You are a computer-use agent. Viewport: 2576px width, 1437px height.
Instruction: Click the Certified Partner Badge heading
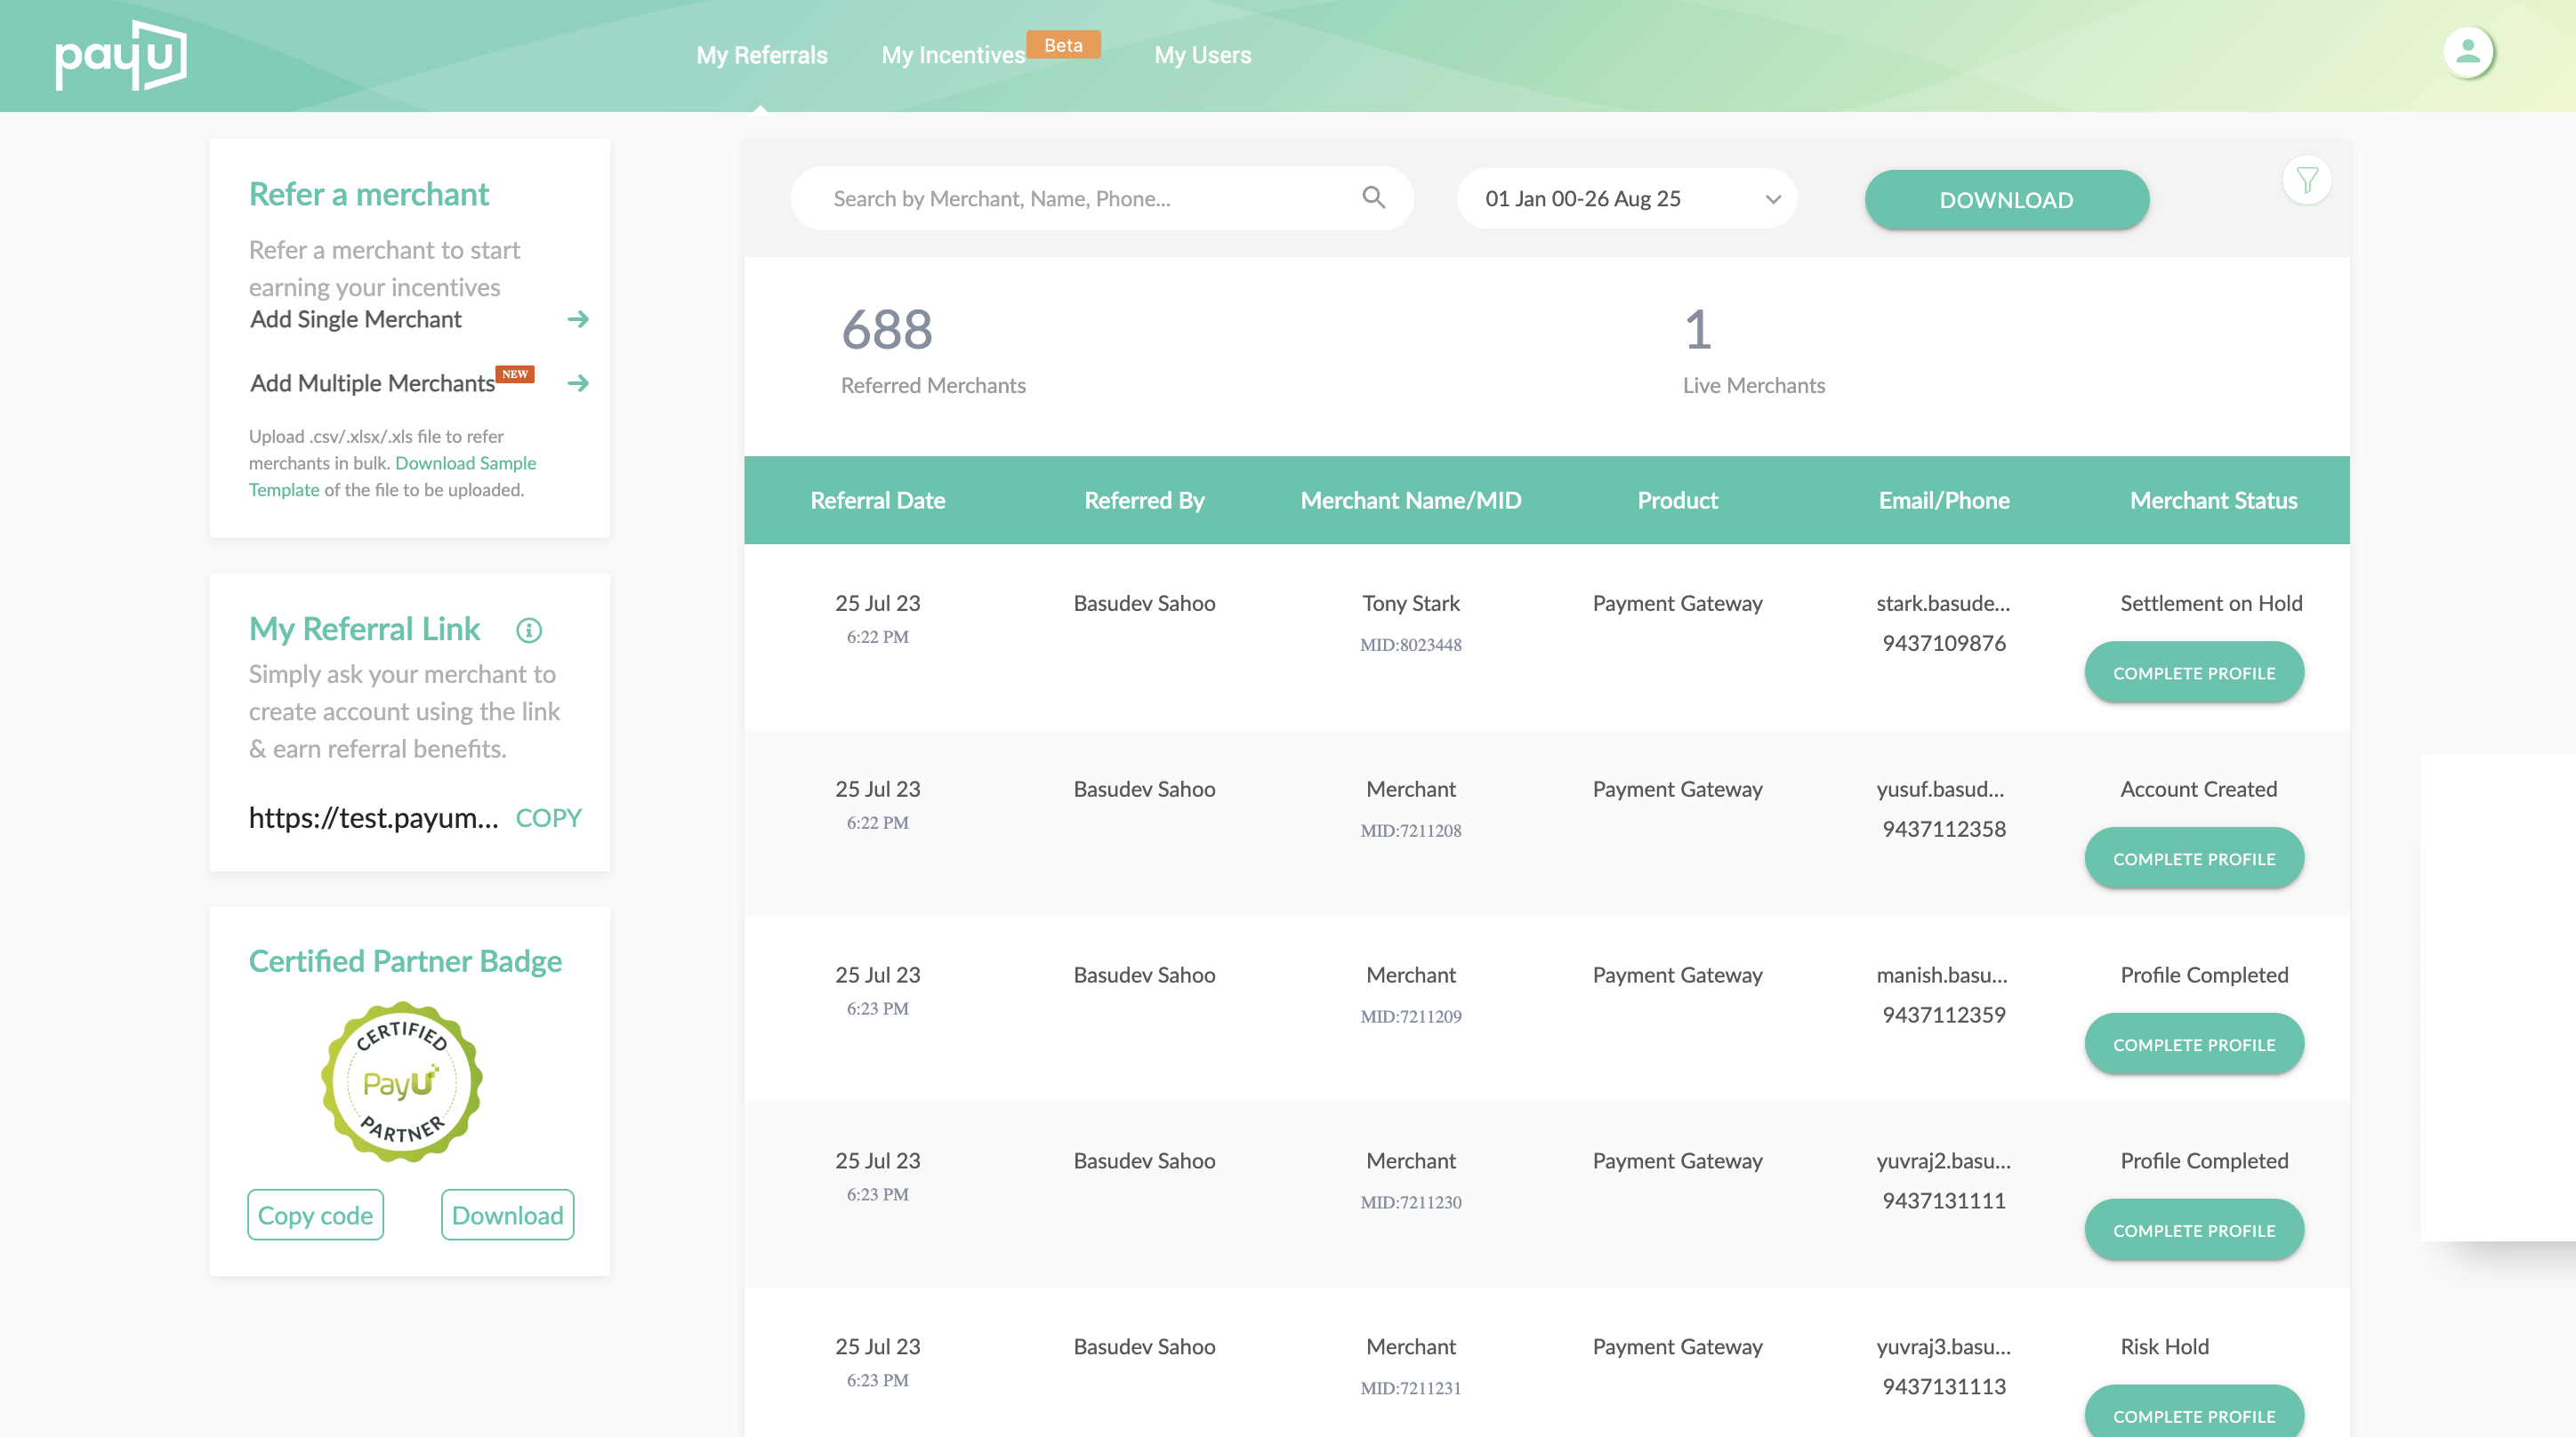point(405,961)
